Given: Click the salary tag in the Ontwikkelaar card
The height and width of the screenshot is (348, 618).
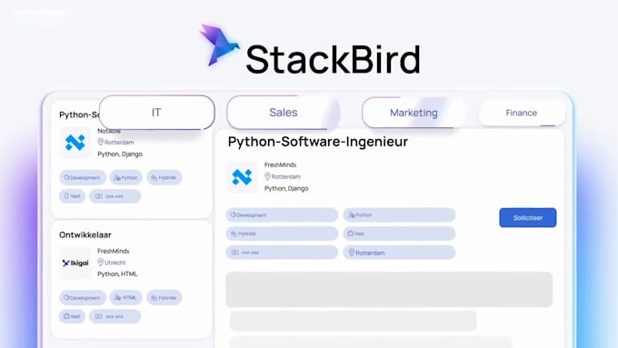Looking at the screenshot, I should tap(115, 316).
